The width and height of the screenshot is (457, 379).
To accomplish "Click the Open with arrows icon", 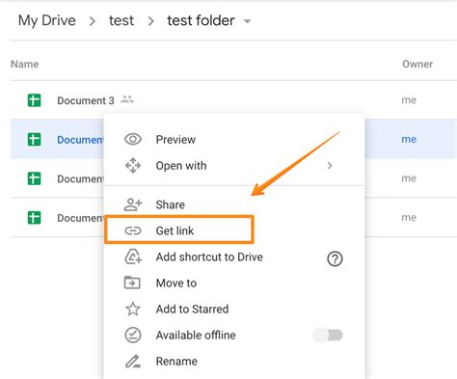I will click(x=133, y=166).
